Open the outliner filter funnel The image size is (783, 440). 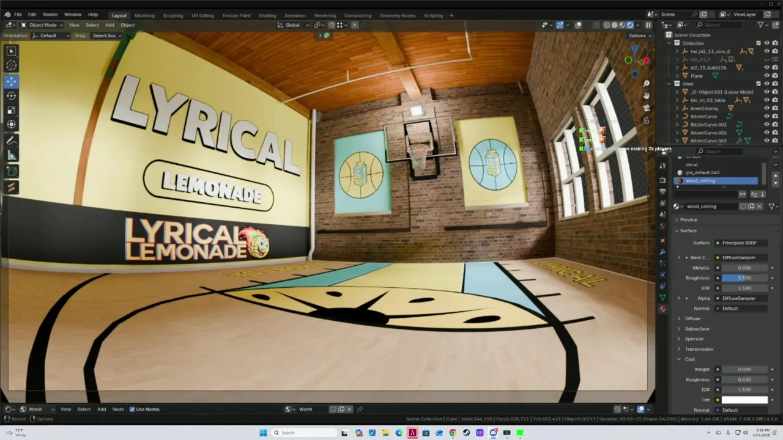[761, 25]
